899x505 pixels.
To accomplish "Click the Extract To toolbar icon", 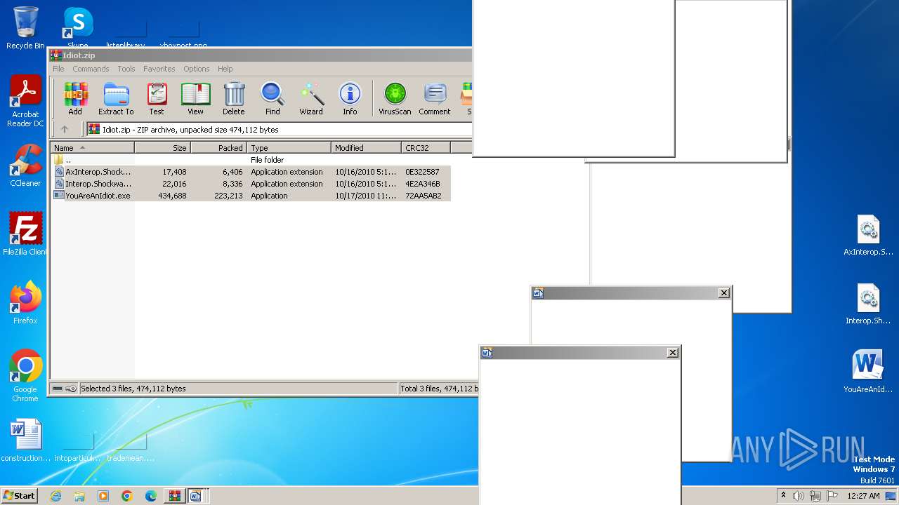I will 116,98.
